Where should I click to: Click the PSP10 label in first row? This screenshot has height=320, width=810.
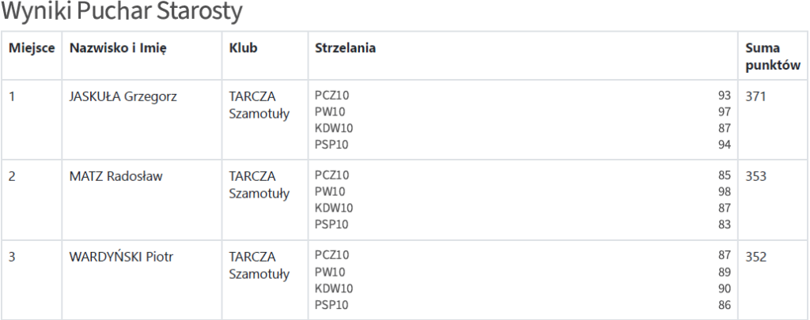coord(331,145)
